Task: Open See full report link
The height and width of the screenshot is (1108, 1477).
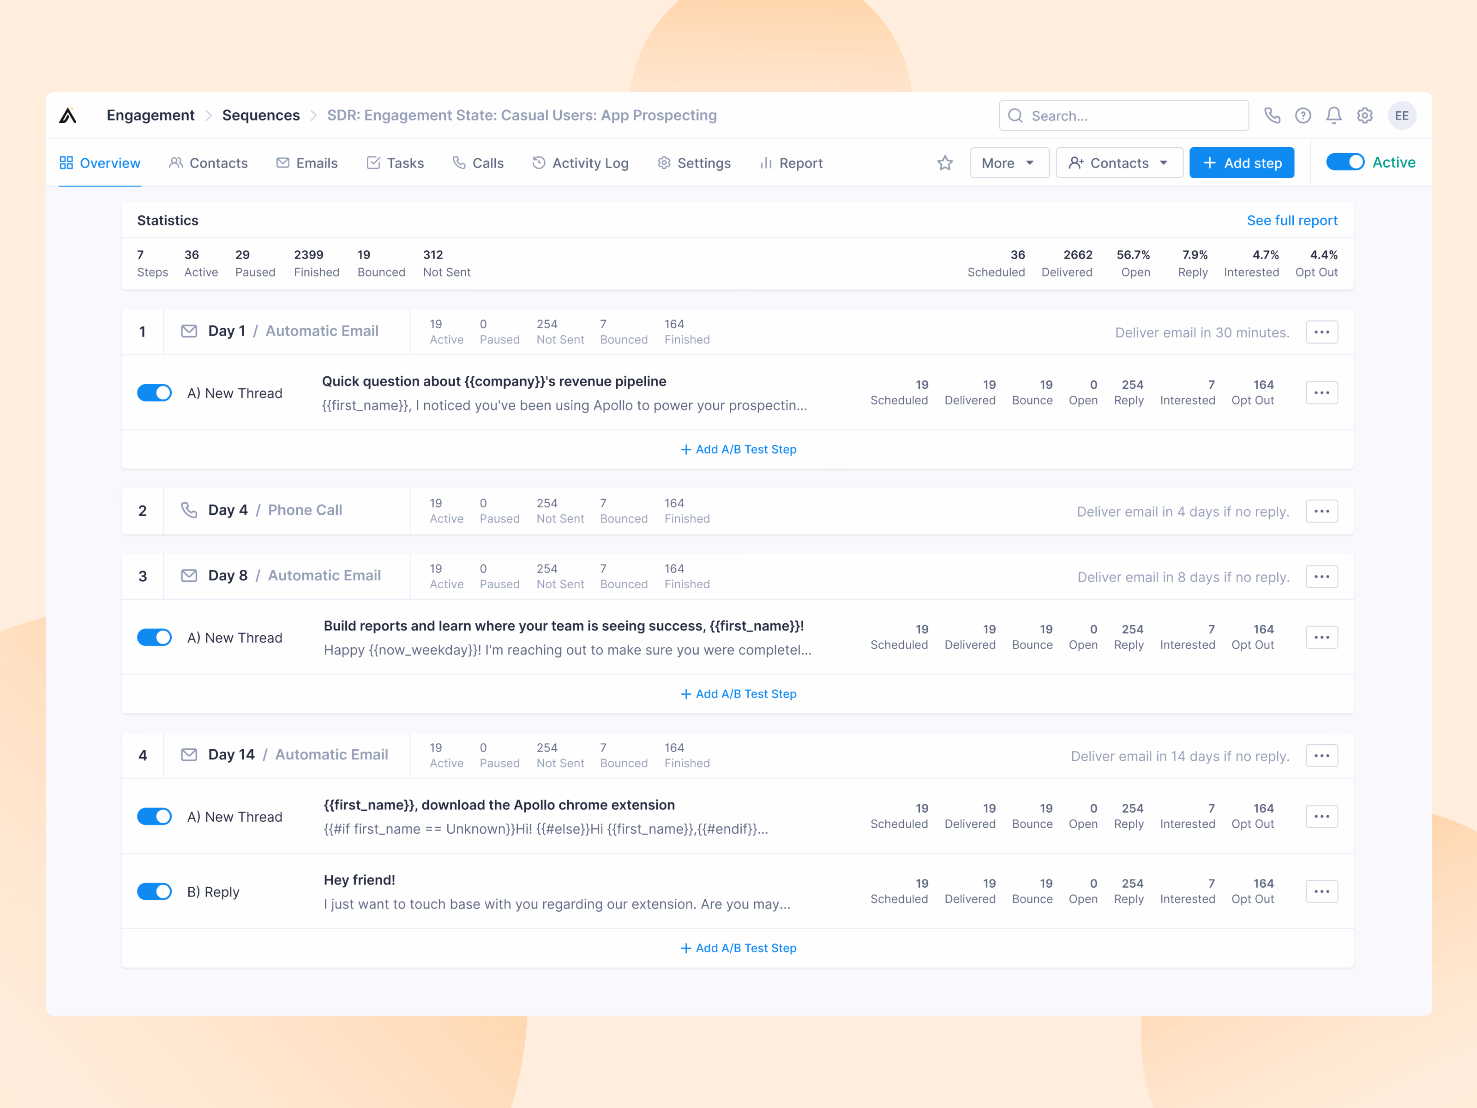Action: (x=1292, y=220)
